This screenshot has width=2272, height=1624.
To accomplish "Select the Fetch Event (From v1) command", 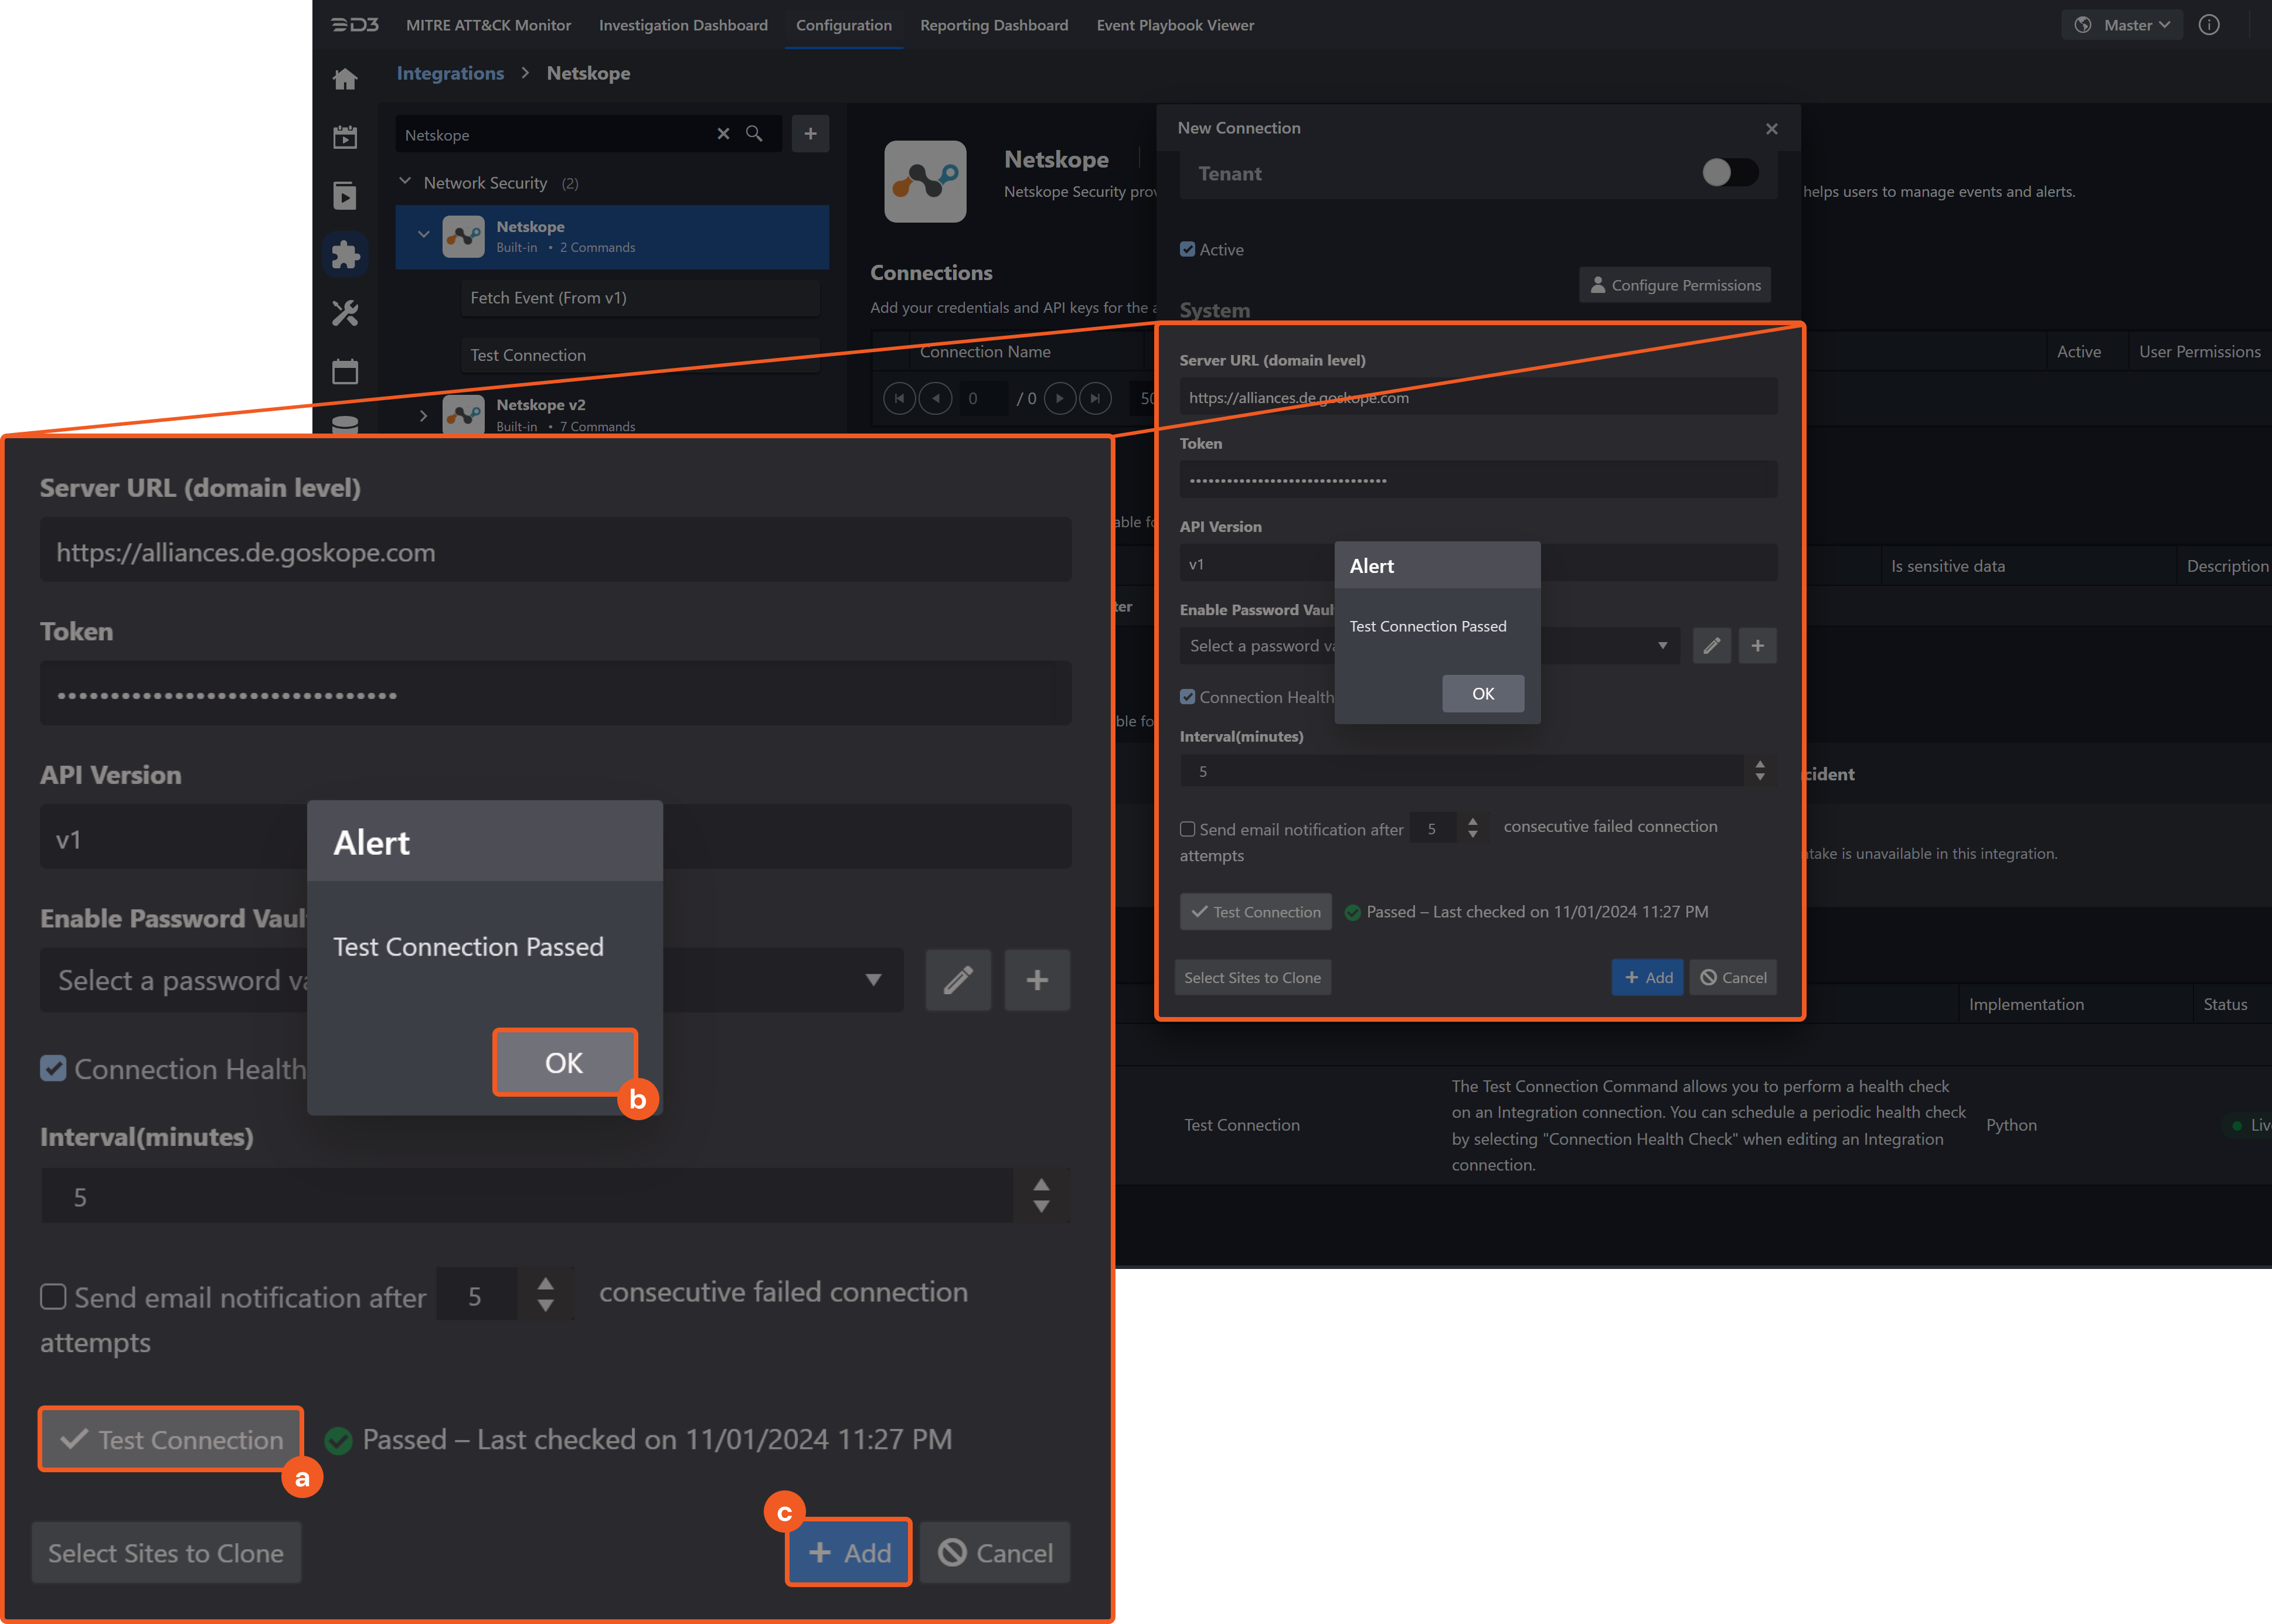I will tap(640, 298).
